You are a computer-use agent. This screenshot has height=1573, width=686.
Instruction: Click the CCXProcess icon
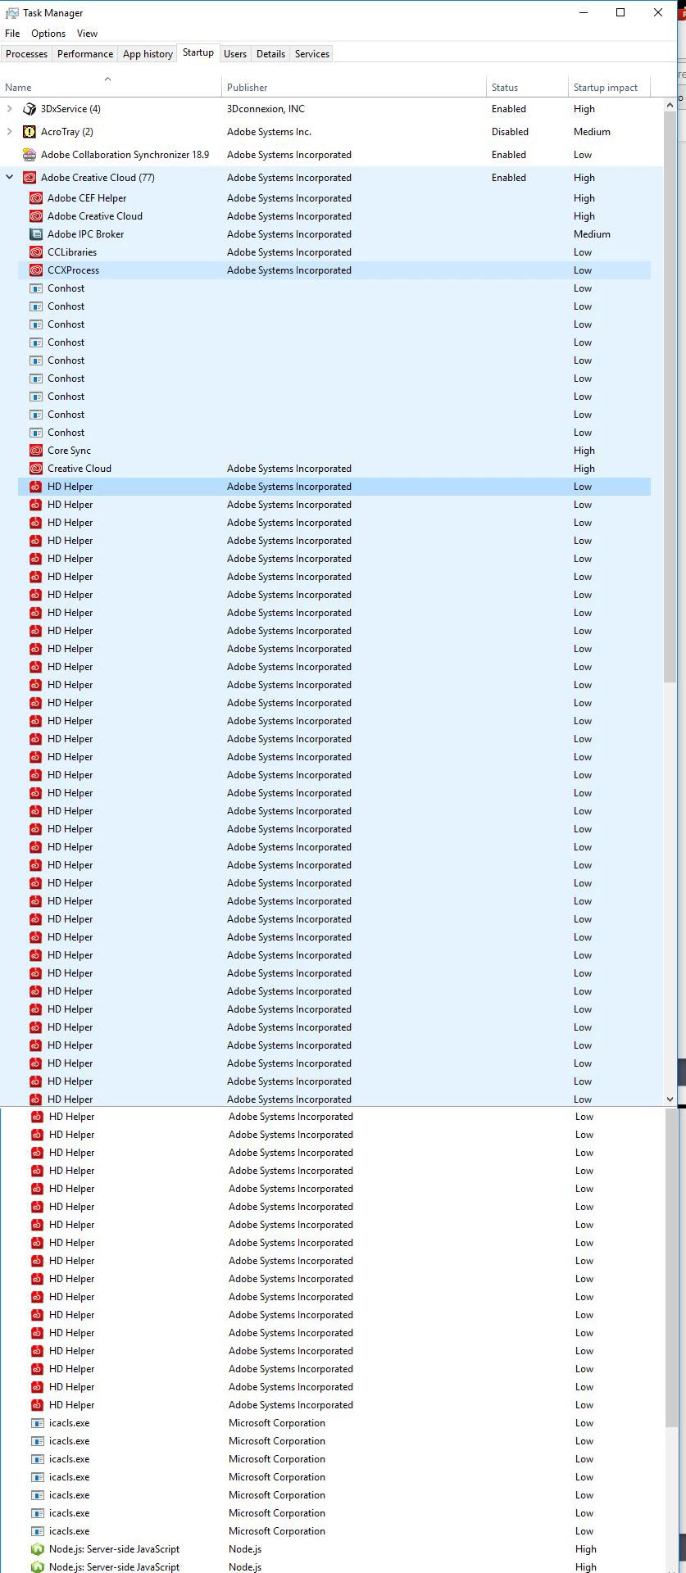36,270
